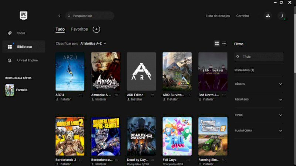Add a new collection with plus button
Viewport: 296px width, 166px height.
pos(96,29)
